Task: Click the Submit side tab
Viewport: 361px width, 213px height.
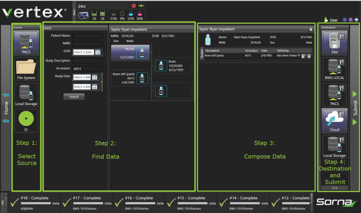Action: (354, 108)
